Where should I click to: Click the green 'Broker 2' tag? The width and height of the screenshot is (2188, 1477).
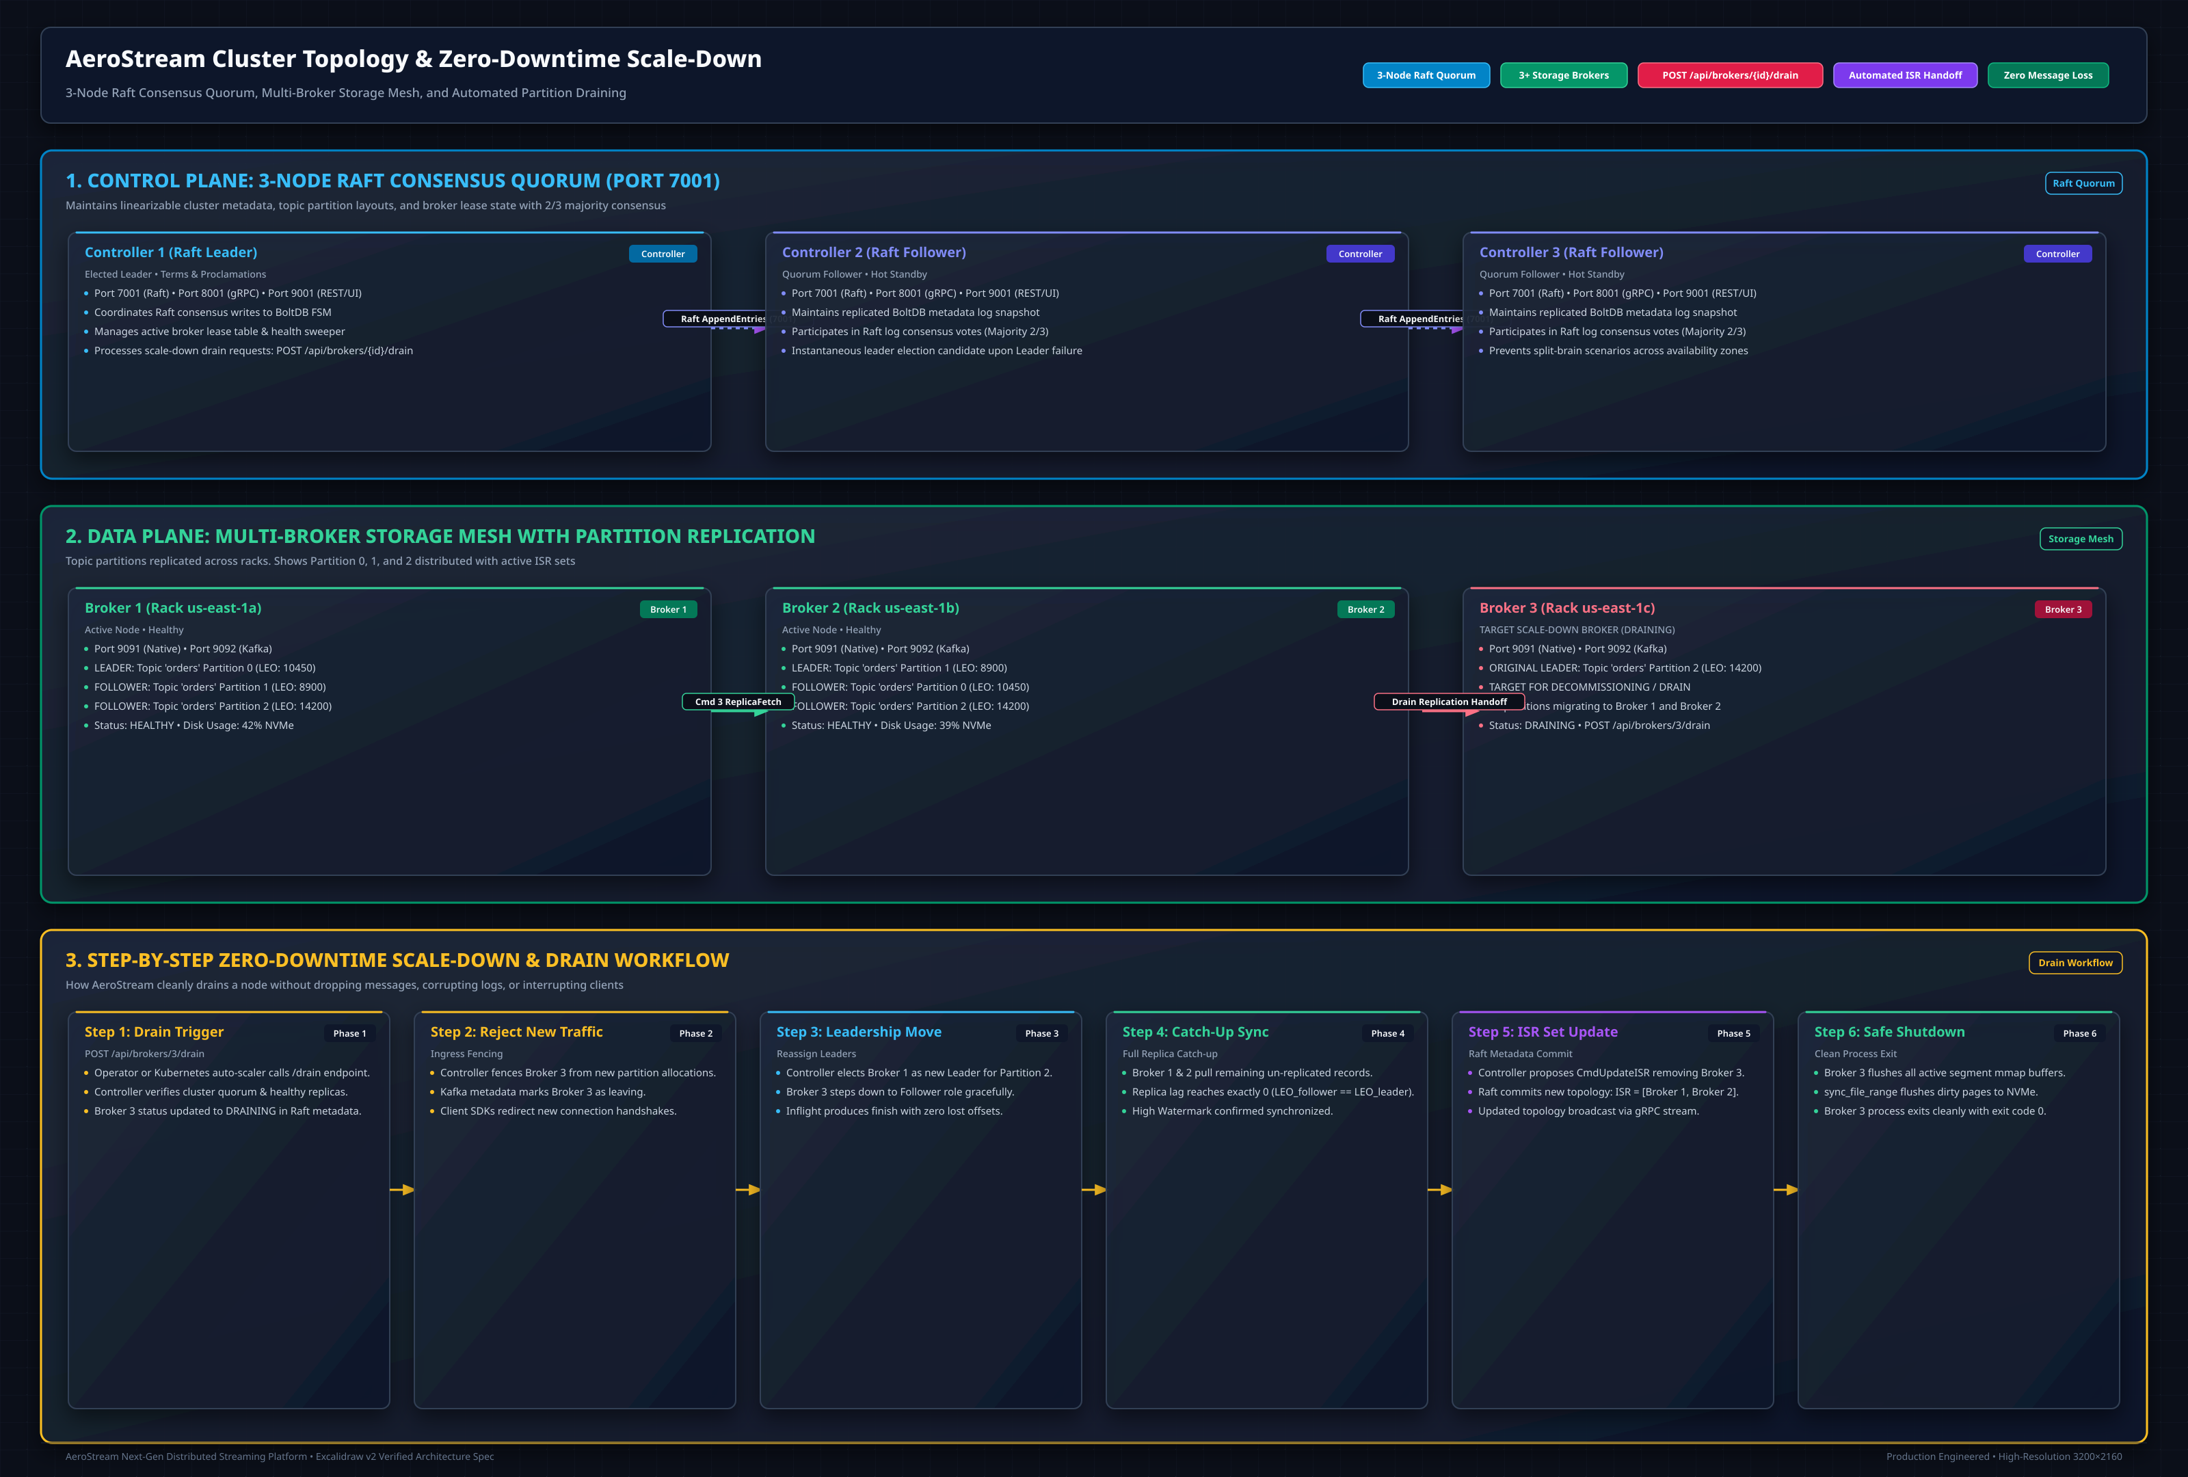click(x=1365, y=609)
